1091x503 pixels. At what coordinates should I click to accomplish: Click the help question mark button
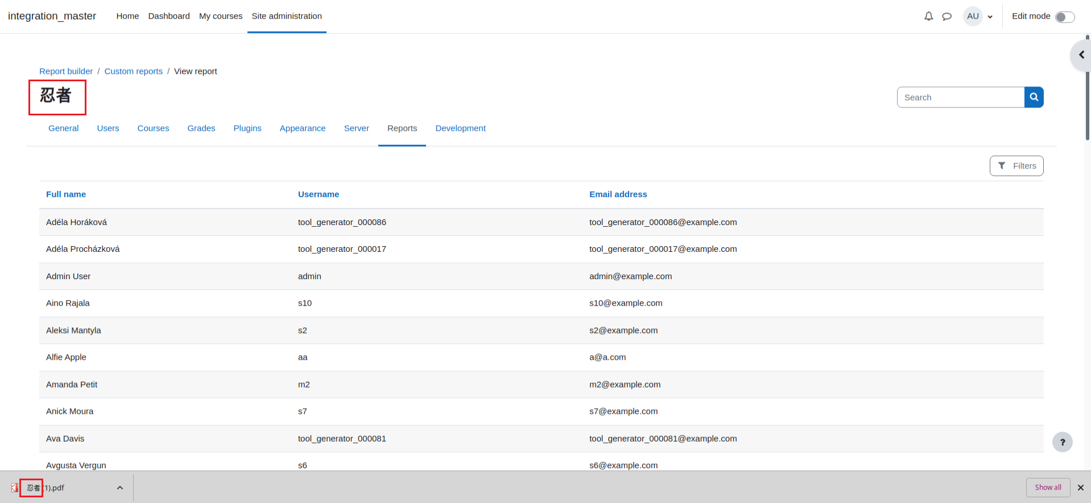pos(1062,442)
